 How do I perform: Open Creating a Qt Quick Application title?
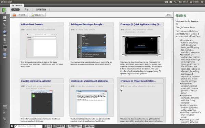(36, 81)
